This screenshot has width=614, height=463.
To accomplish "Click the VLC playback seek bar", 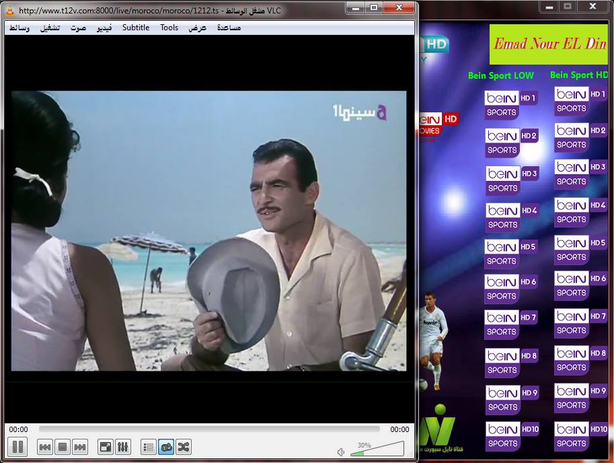I will (x=209, y=429).
